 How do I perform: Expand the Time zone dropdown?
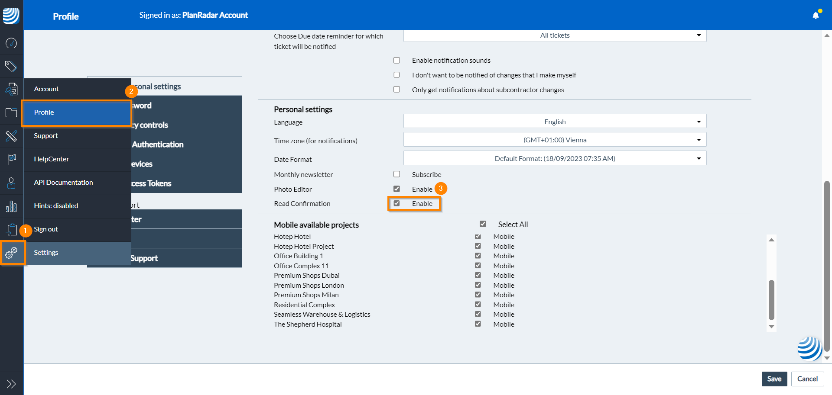pyautogui.click(x=555, y=140)
